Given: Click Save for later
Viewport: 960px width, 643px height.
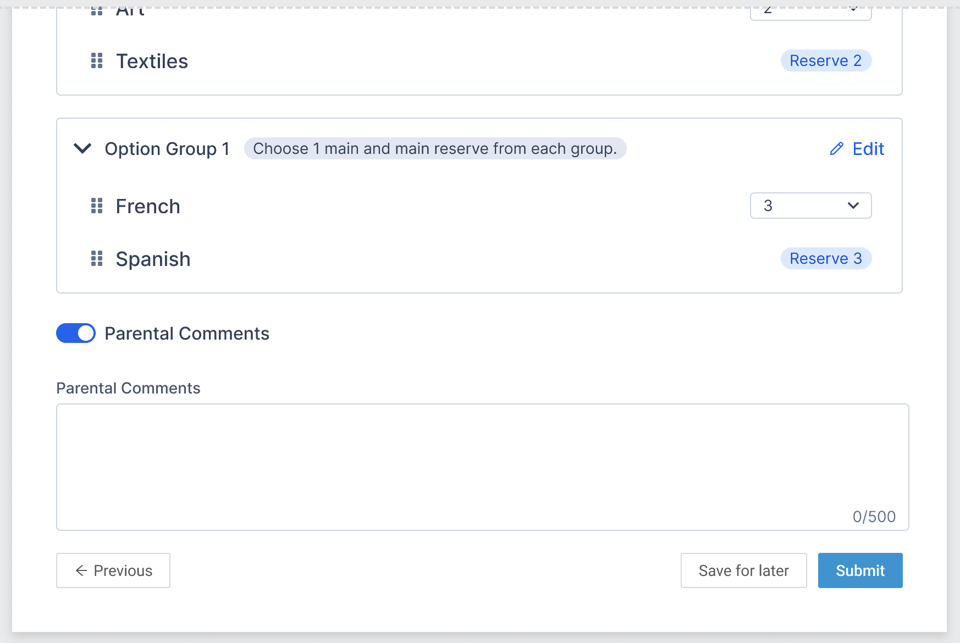Looking at the screenshot, I should coord(743,570).
